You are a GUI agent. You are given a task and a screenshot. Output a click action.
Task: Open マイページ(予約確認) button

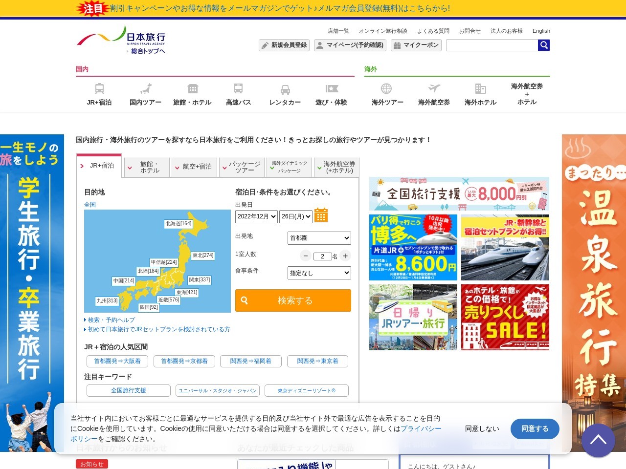click(350, 45)
